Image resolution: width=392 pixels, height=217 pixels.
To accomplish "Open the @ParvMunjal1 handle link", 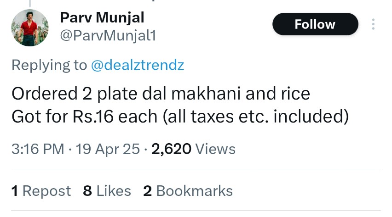I will point(108,35).
